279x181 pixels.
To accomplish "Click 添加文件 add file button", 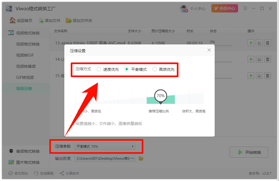I will [50, 21].
